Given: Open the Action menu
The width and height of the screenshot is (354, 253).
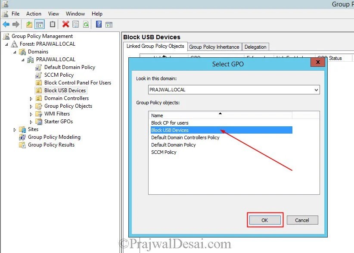Looking at the screenshot, I should click(34, 13).
